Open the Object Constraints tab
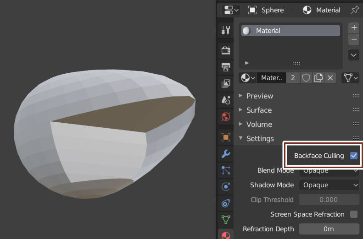Viewport: 363px width, 239px height. [226, 203]
